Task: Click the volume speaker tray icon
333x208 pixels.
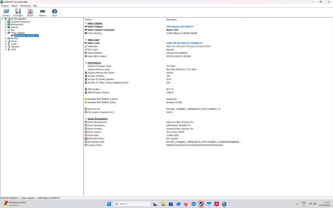Action: click(315, 204)
